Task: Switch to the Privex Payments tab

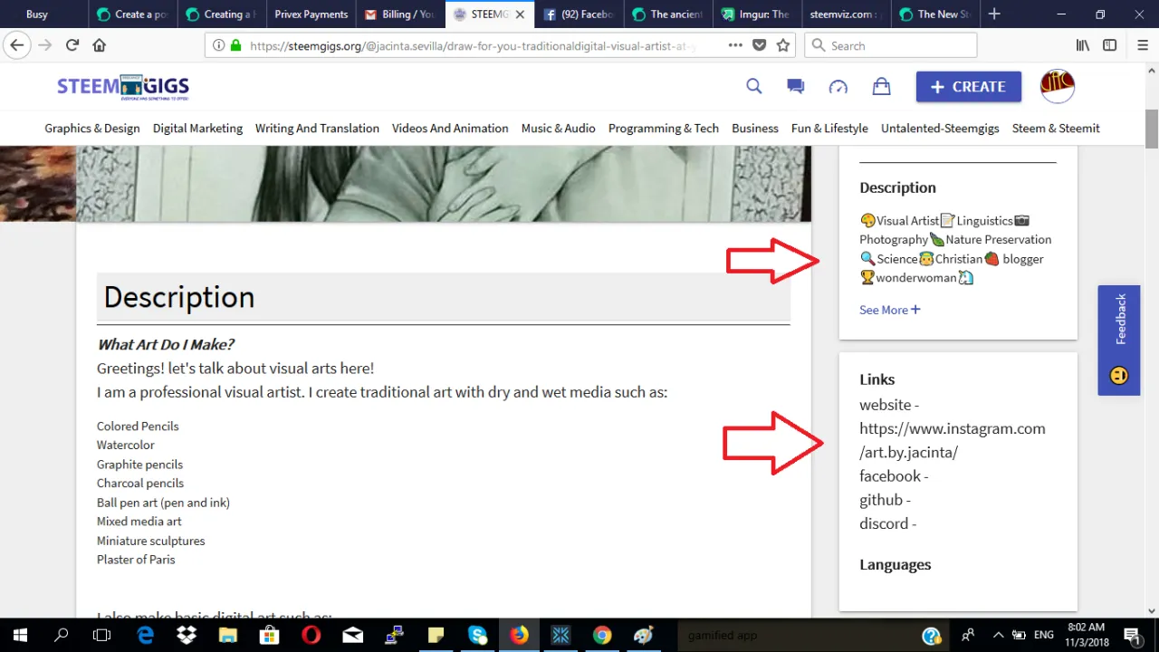Action: (x=311, y=14)
